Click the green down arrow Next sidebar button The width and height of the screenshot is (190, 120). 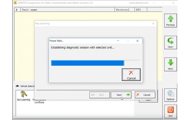170,64
